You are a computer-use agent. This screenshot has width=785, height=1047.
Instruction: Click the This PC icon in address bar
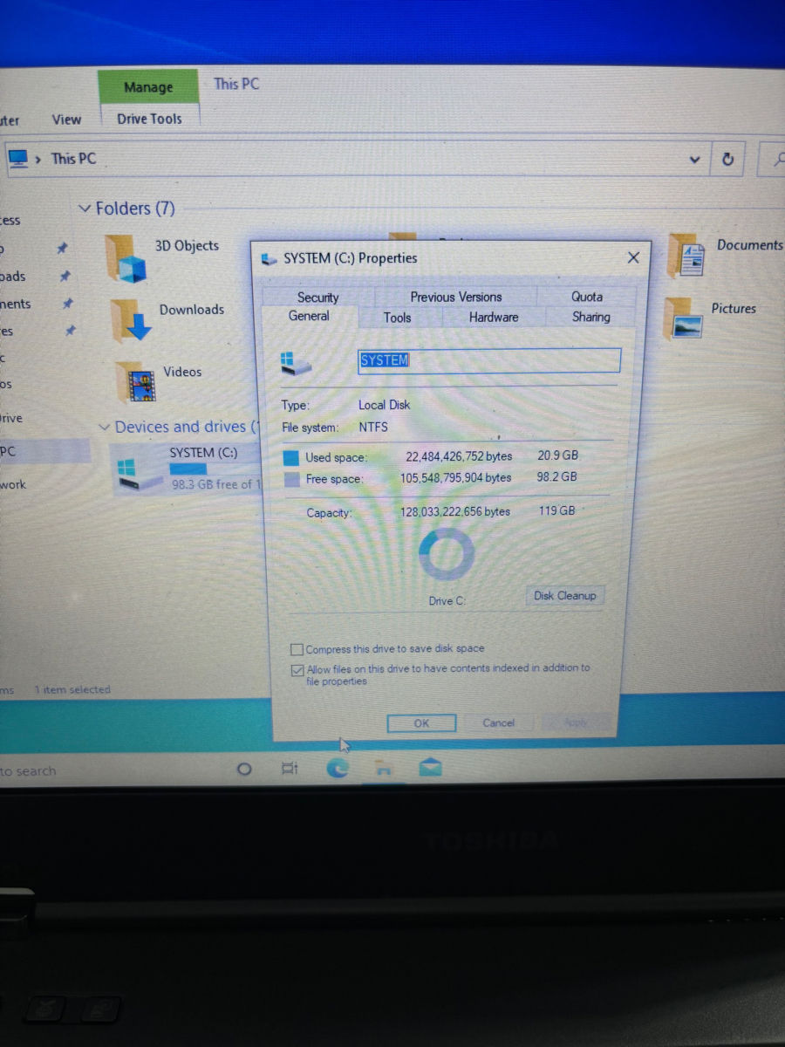pos(17,159)
